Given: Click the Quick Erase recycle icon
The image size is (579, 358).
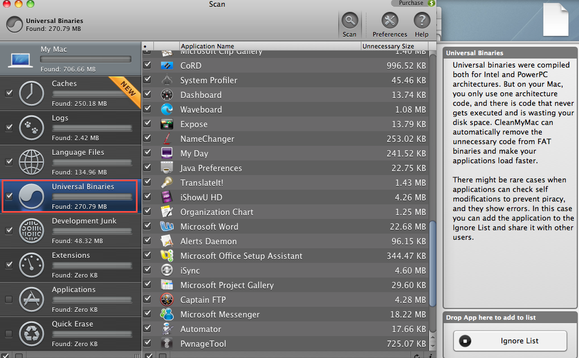Looking at the screenshot, I should (x=32, y=333).
